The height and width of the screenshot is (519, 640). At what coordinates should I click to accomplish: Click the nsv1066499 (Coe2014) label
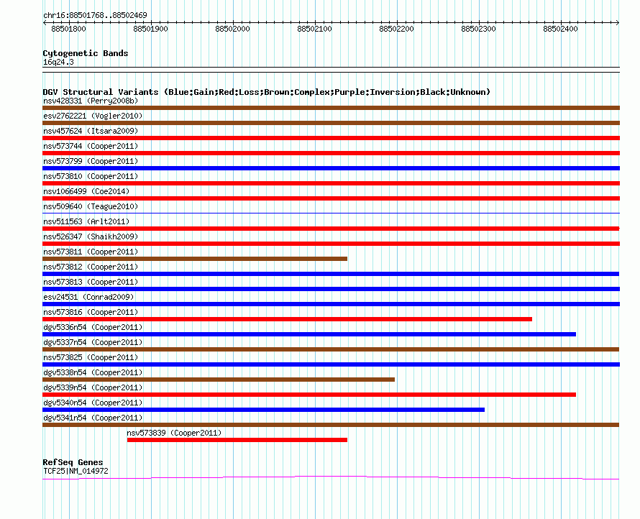pos(86,191)
